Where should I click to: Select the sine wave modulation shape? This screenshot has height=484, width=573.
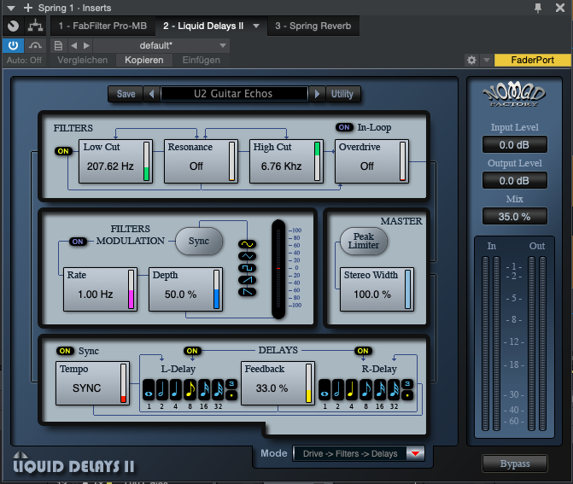coord(247,244)
